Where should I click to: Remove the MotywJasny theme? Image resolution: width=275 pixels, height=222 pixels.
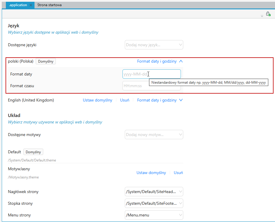pyautogui.click(x=178, y=173)
